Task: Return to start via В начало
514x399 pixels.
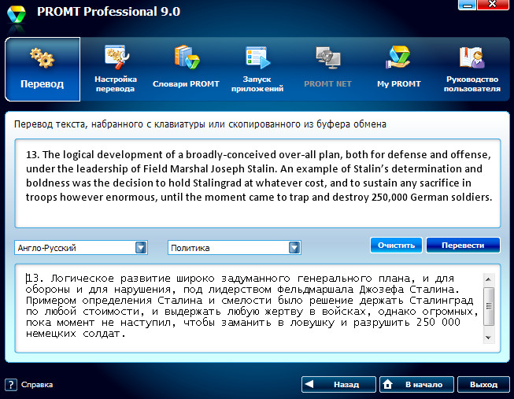Action: coord(416,384)
